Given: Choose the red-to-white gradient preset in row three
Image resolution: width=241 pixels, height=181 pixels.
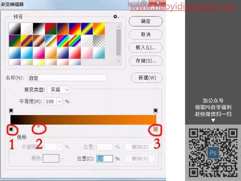Looking at the screenshot, I should 75,53.
